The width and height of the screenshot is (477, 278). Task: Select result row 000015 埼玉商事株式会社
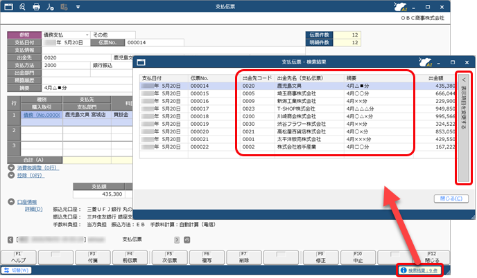pyautogui.click(x=298, y=93)
